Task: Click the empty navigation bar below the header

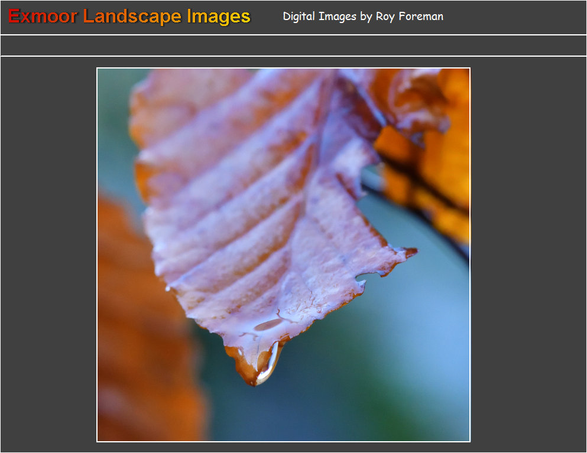Action: 293,45
